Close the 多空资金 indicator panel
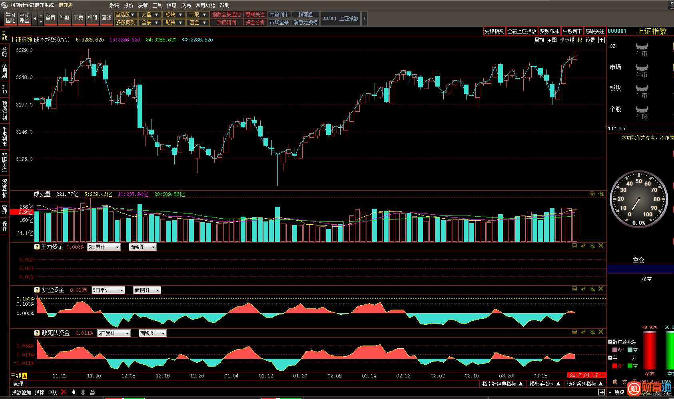Image resolution: width=674 pixels, height=399 pixels. (x=601, y=289)
